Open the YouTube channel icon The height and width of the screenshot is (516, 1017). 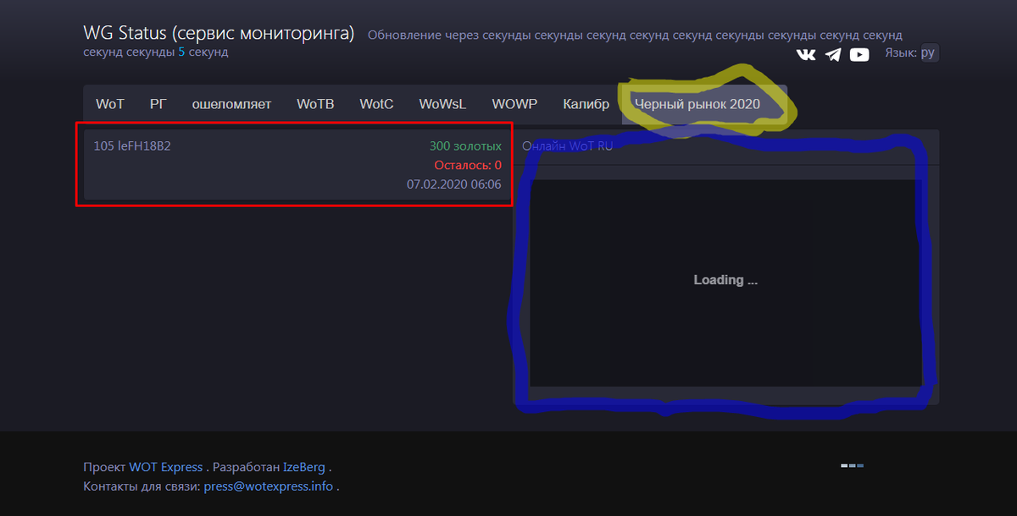pos(859,54)
